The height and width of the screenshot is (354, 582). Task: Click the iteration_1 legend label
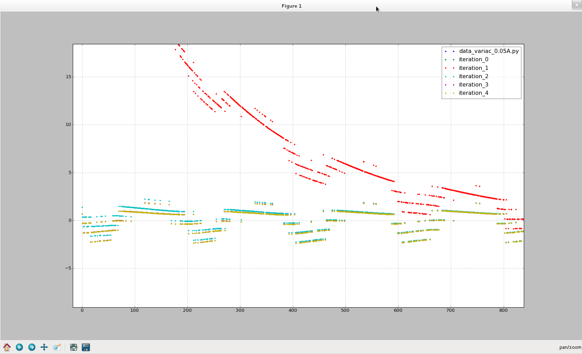point(474,68)
